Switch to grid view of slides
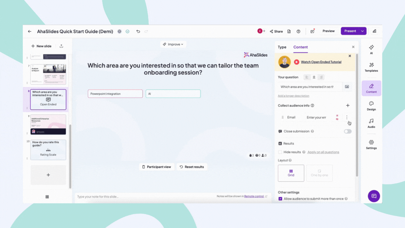Image resolution: width=405 pixels, height=228 pixels. coord(47,197)
